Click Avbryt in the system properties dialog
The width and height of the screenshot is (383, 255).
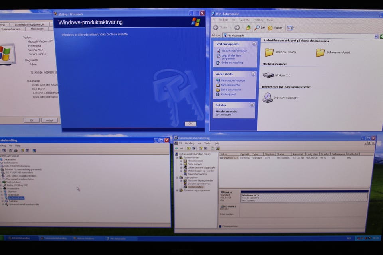pos(49,120)
